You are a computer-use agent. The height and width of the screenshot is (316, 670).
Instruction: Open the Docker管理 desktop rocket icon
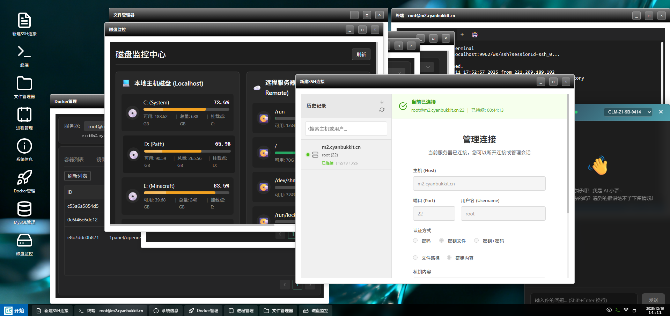tap(24, 178)
